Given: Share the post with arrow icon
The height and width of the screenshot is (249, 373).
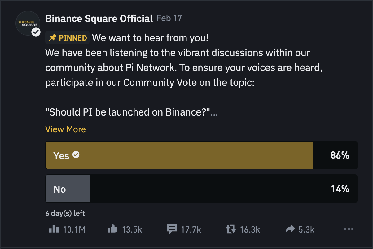Looking at the screenshot, I should pyautogui.click(x=290, y=229).
